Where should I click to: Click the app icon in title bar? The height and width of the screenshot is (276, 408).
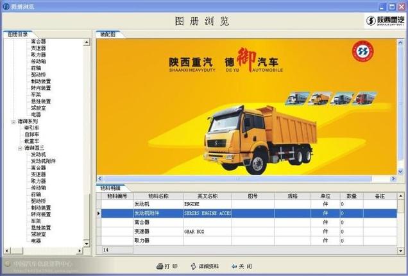click(x=6, y=6)
